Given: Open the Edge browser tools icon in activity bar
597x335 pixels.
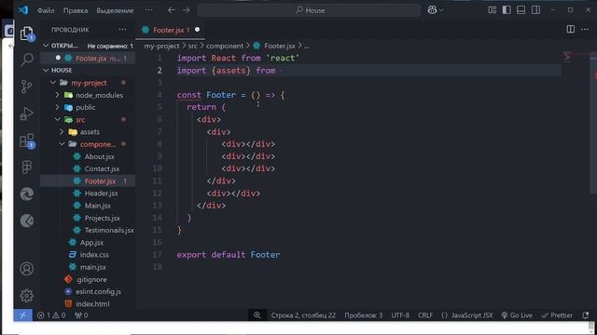Looking at the screenshot, I should [x=27, y=194].
